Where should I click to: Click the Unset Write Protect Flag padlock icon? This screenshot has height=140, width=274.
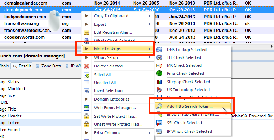(x=87, y=124)
